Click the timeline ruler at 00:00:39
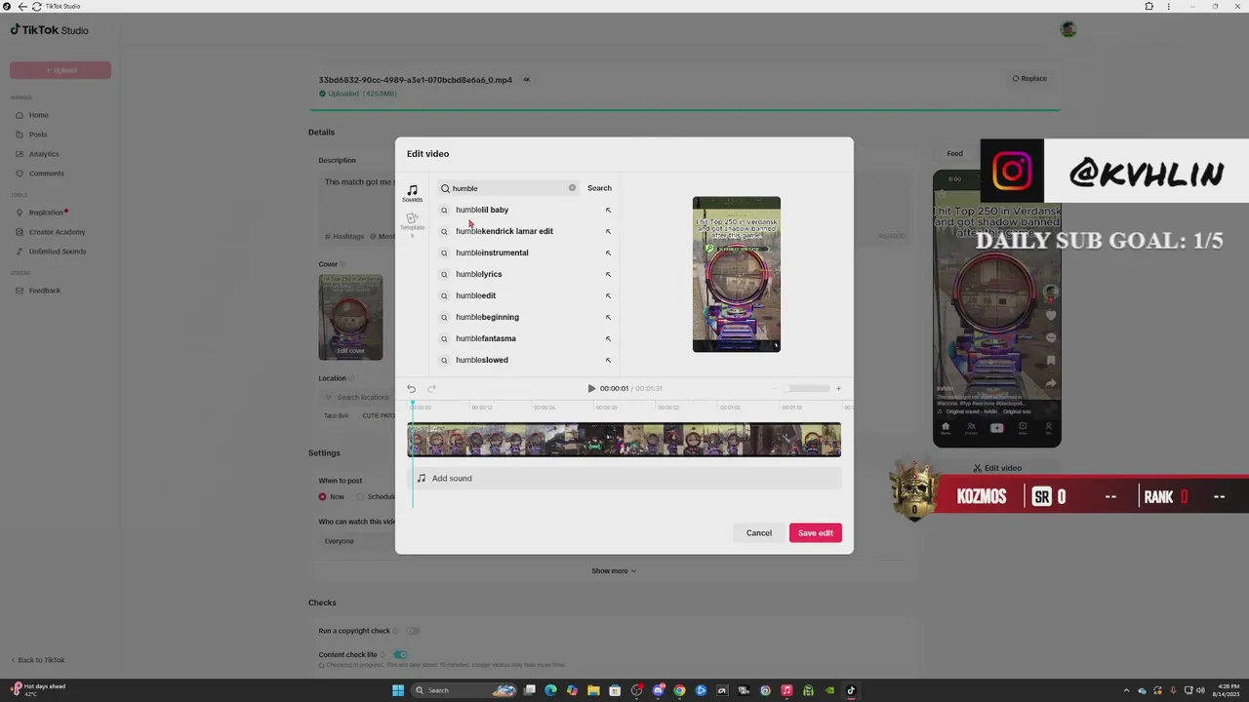The height and width of the screenshot is (702, 1249). point(606,408)
